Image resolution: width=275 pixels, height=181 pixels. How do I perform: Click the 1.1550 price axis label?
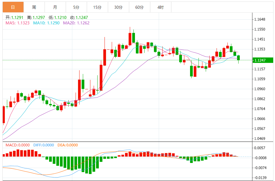pyautogui.click(x=260, y=29)
